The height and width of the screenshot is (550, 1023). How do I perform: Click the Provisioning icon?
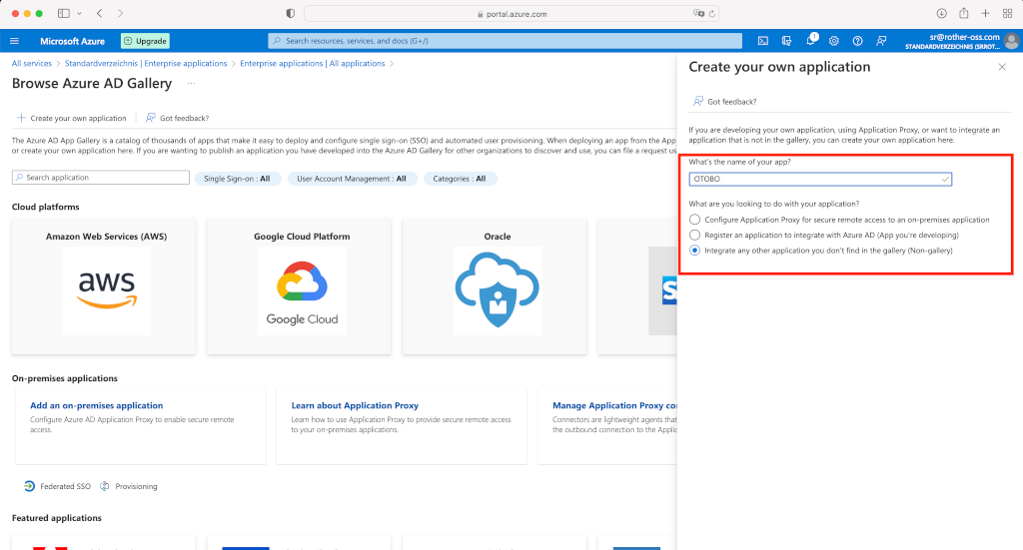click(104, 486)
